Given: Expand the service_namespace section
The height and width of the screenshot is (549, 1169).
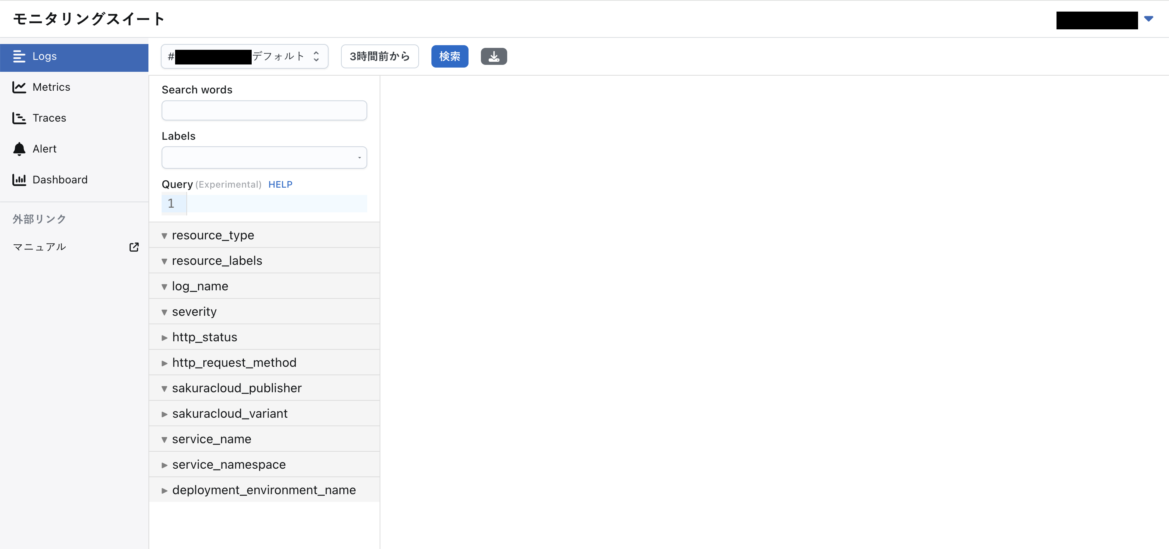Looking at the screenshot, I should (x=264, y=464).
